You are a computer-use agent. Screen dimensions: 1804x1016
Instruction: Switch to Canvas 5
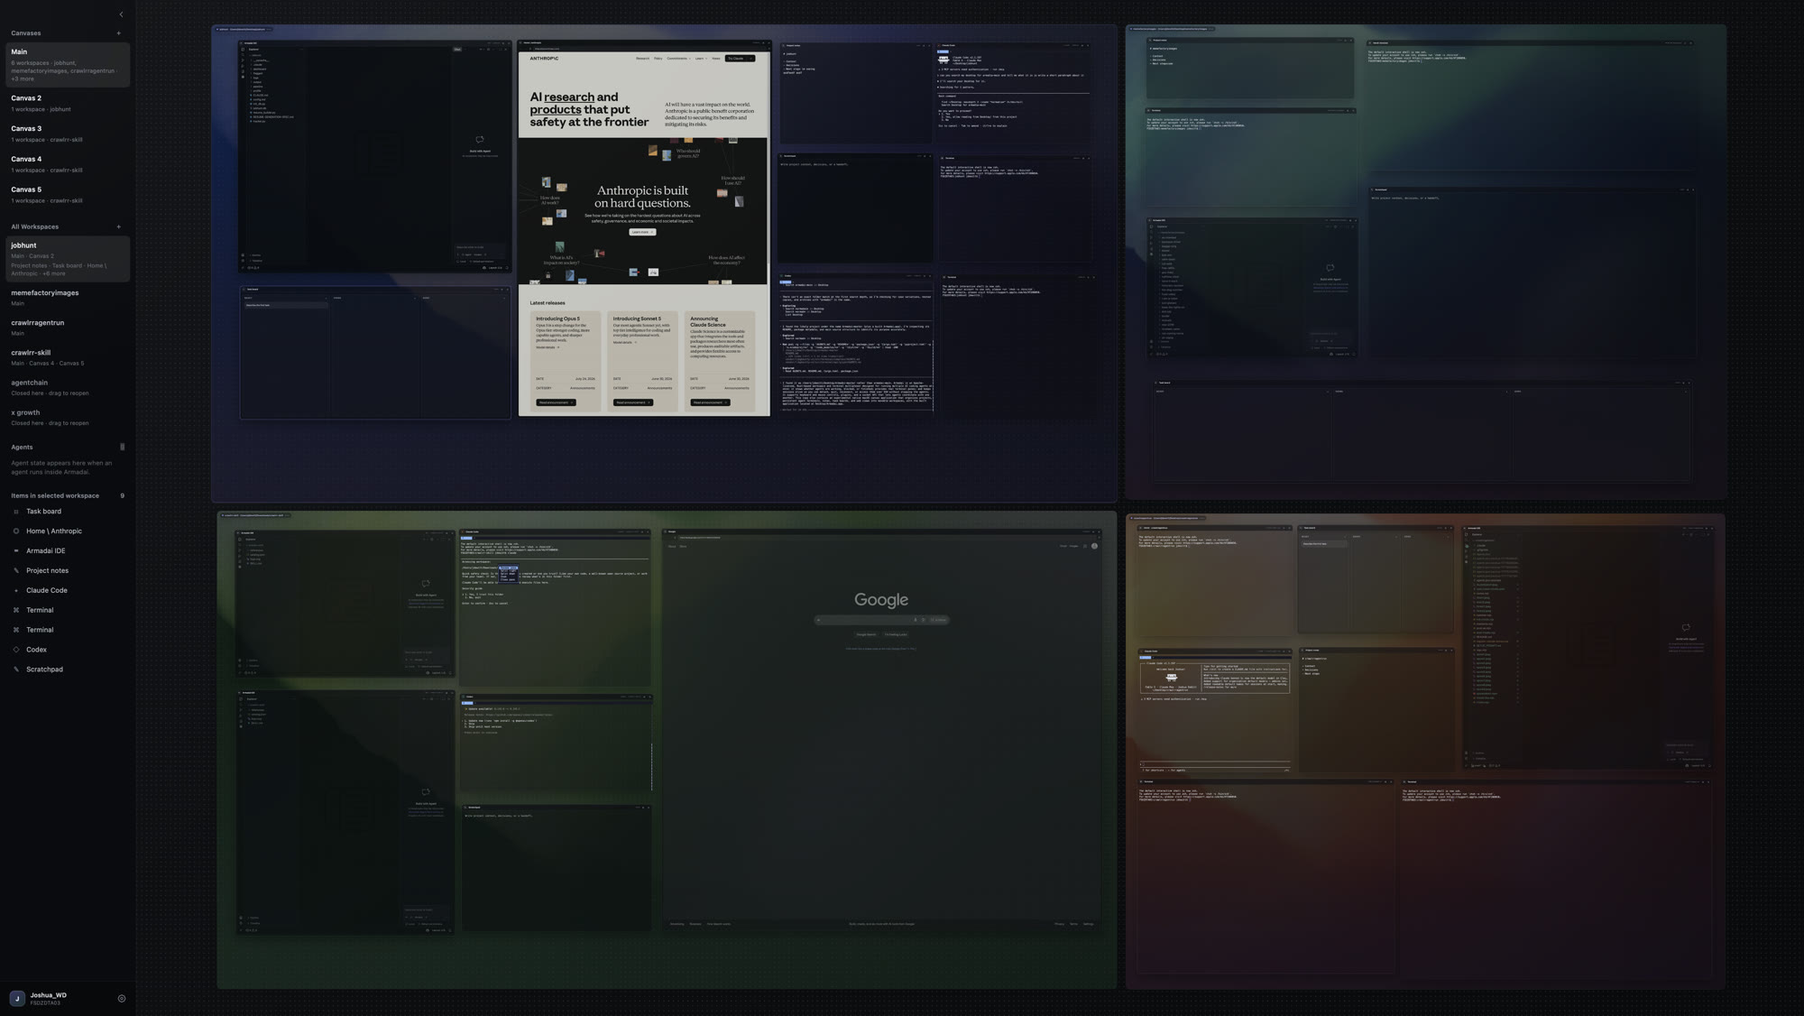coord(68,195)
